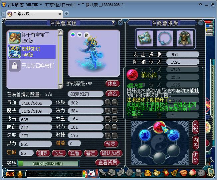Increase 敏捷 with the plus button
The height and width of the screenshot is (180, 217).
click(x=108, y=135)
